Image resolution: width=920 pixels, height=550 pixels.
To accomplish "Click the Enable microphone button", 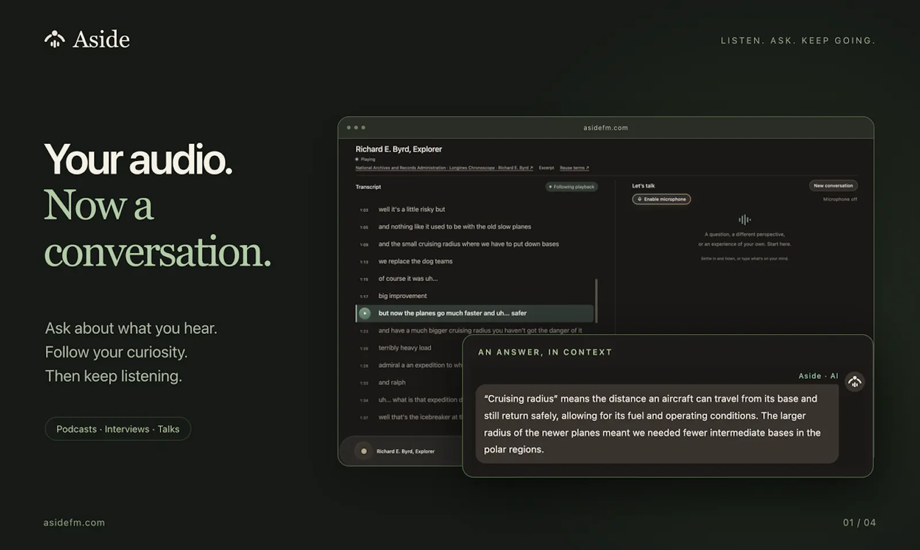I will tap(661, 199).
